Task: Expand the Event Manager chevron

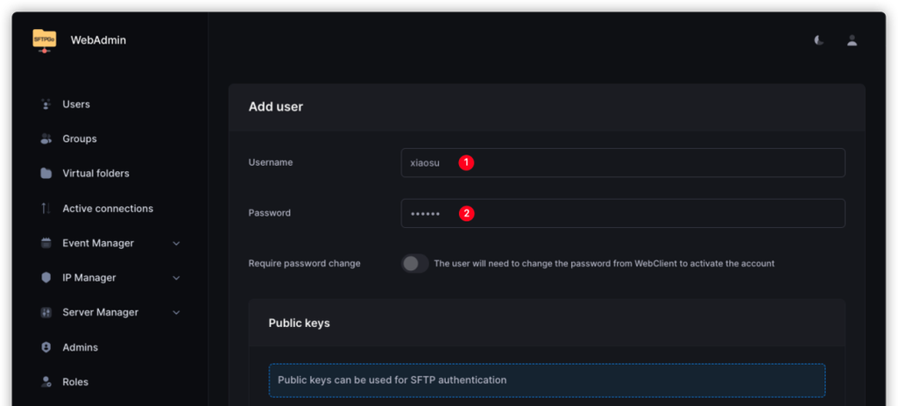Action: click(176, 243)
